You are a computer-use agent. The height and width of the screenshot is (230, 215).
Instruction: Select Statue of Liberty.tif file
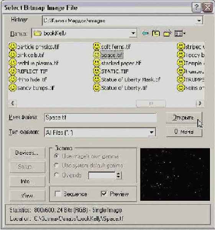(x=124, y=88)
